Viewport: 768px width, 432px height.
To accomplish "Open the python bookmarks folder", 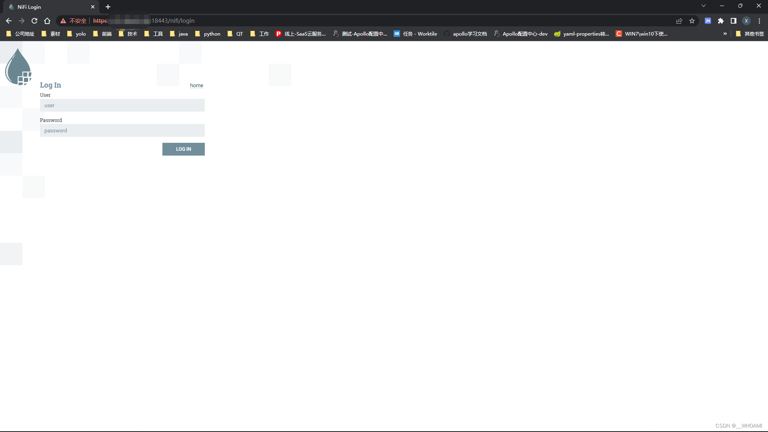I will 208,34.
